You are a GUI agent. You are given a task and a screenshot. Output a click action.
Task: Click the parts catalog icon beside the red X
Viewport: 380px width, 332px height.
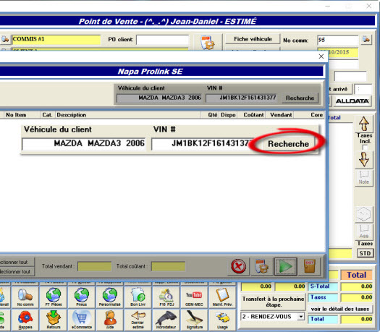(262, 266)
